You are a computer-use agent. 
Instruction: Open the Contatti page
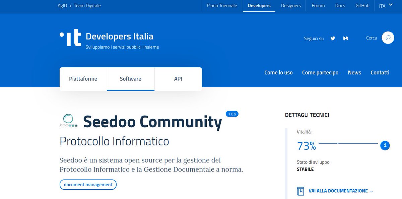(380, 73)
